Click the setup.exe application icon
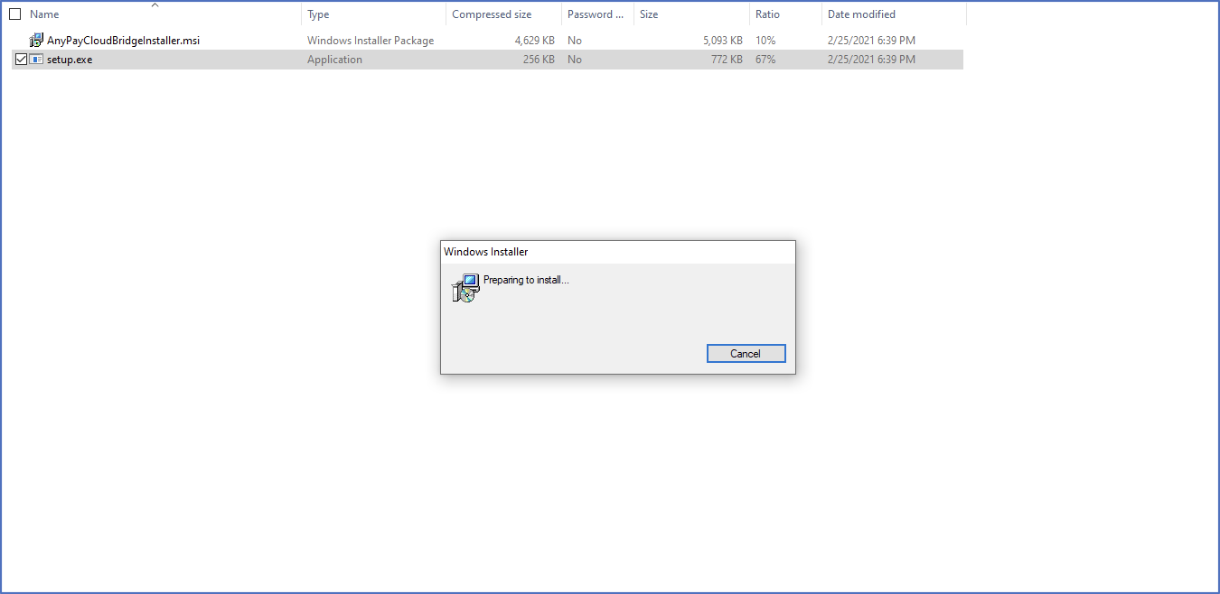1220x594 pixels. pos(36,60)
